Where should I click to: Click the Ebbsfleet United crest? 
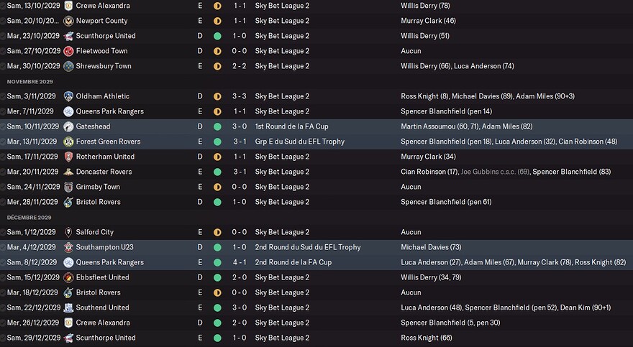(68, 277)
